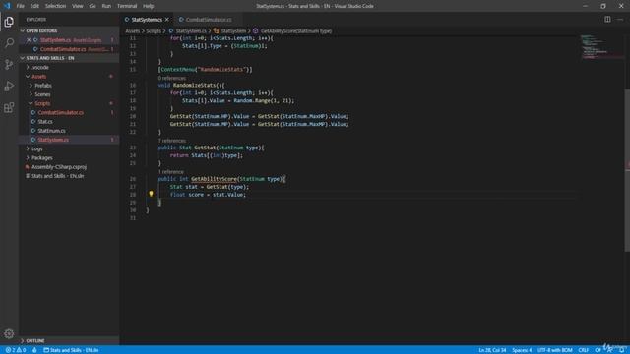The height and width of the screenshot is (354, 630).
Task: Click the VS Code logo icon
Action: (7, 6)
